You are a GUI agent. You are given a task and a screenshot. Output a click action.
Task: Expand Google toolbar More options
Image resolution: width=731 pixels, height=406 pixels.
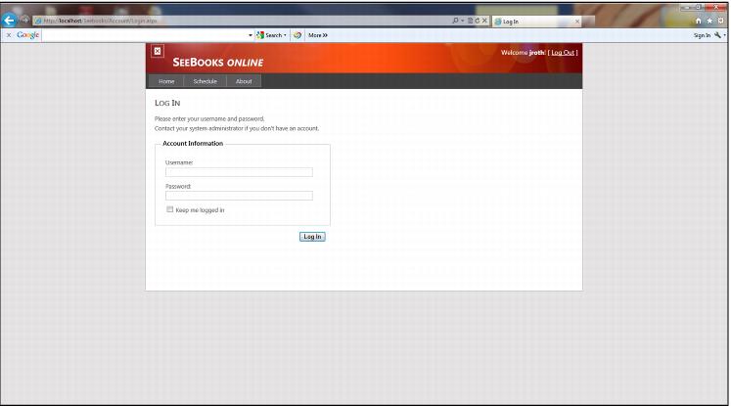point(317,35)
